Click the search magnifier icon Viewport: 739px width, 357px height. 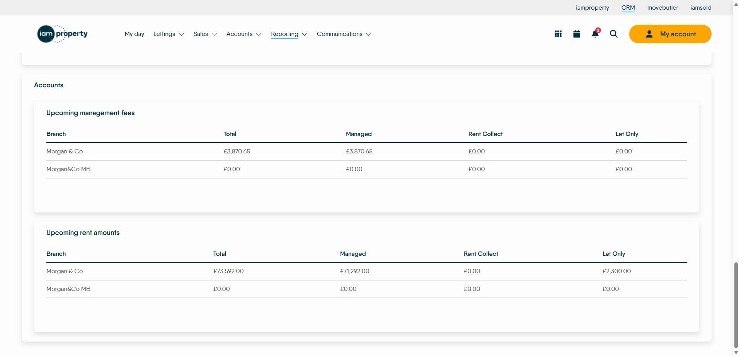613,34
